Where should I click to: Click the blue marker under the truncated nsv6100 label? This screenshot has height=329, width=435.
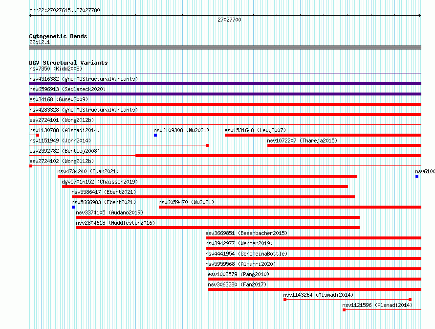(417, 176)
